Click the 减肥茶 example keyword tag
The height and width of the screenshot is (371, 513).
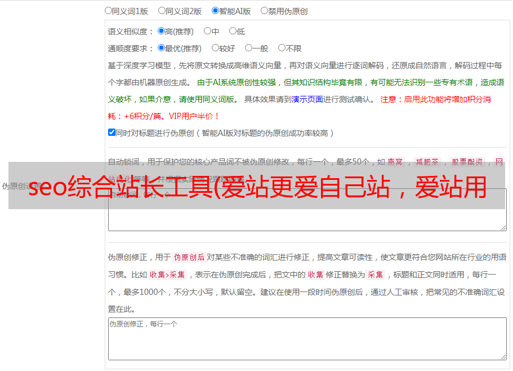(427, 162)
